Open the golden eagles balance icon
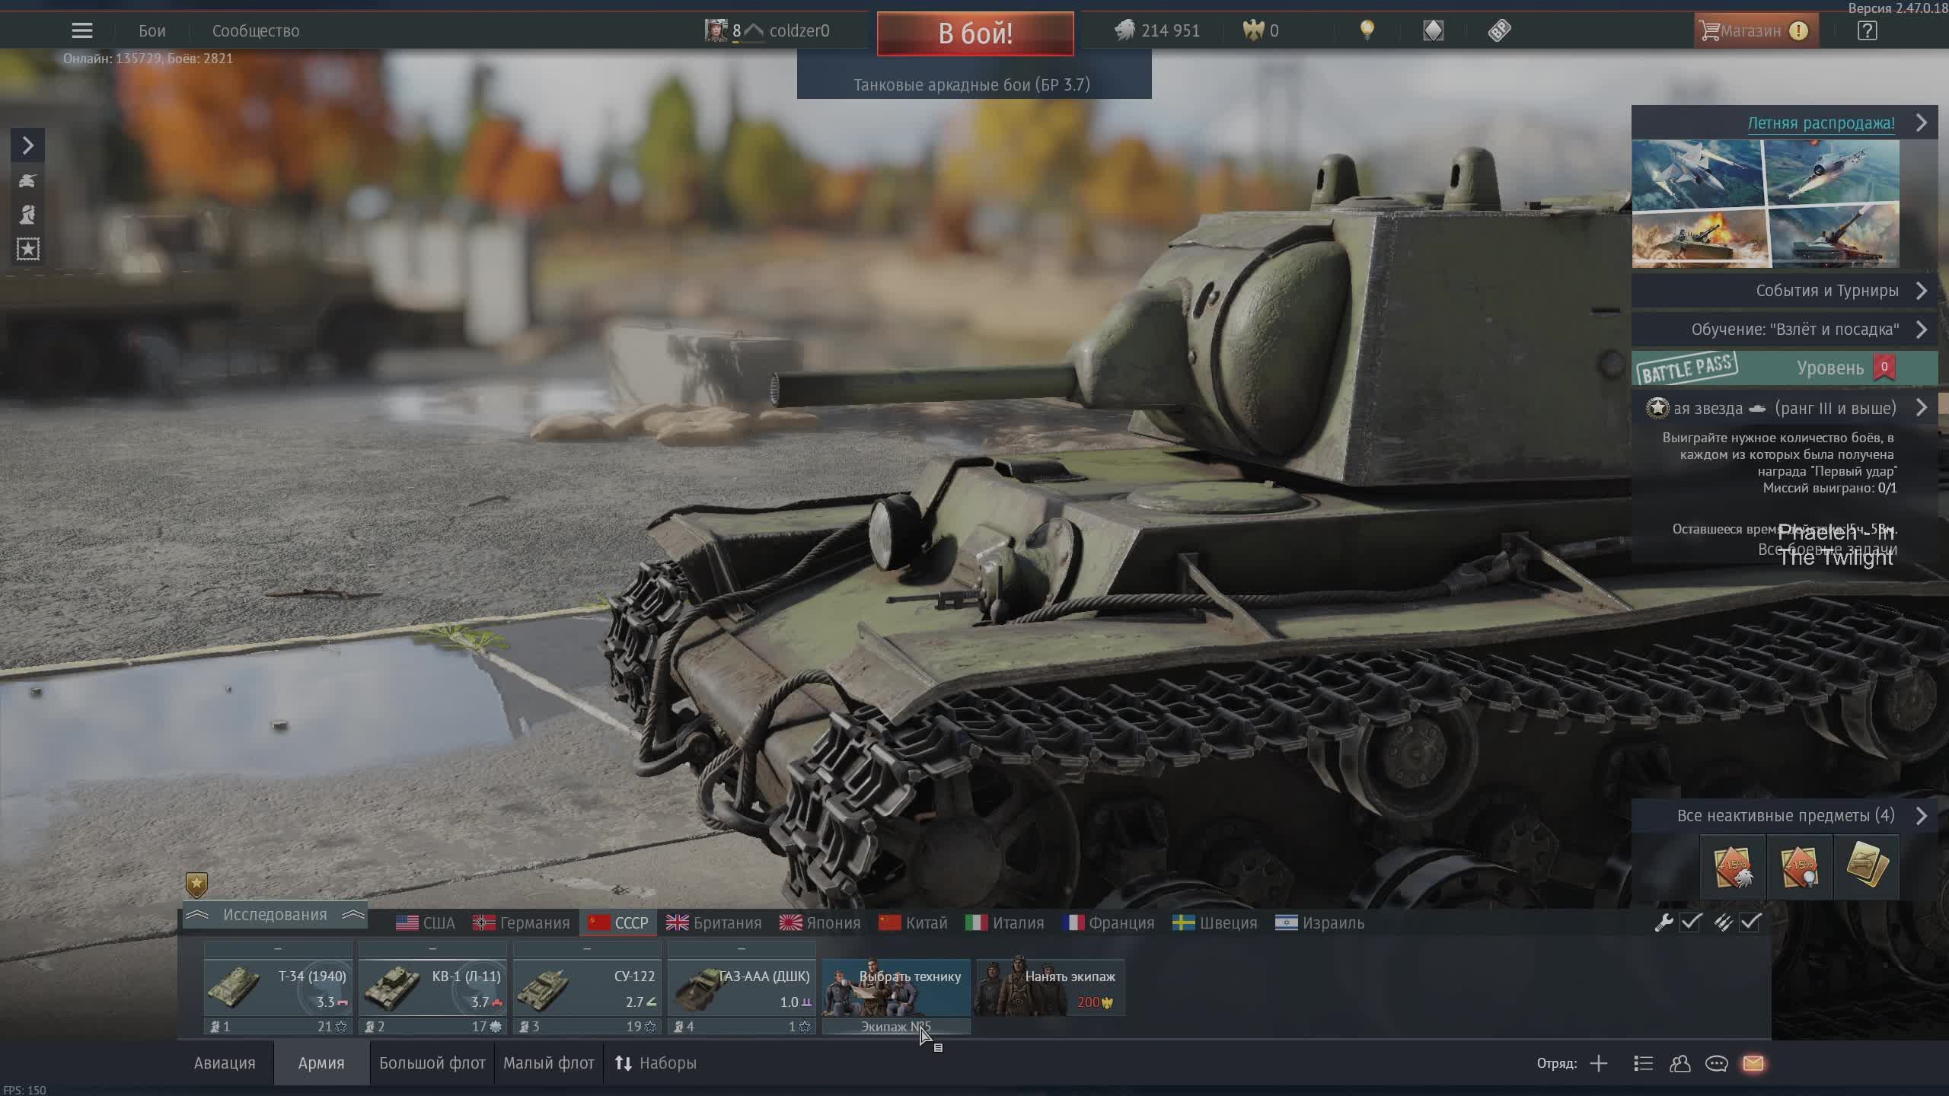The width and height of the screenshot is (1949, 1096). click(x=1252, y=30)
